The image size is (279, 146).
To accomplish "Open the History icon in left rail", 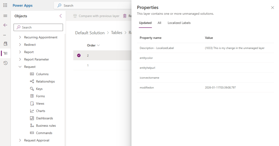I will tap(5, 63).
